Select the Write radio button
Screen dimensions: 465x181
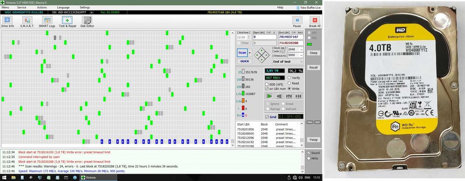289,88
